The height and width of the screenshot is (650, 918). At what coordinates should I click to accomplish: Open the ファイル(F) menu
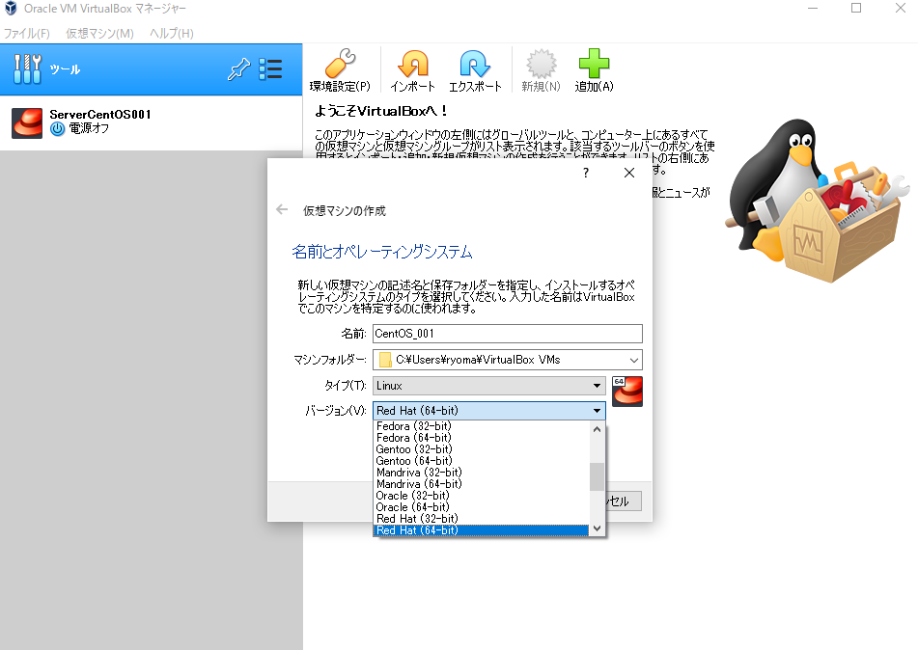tap(27, 34)
